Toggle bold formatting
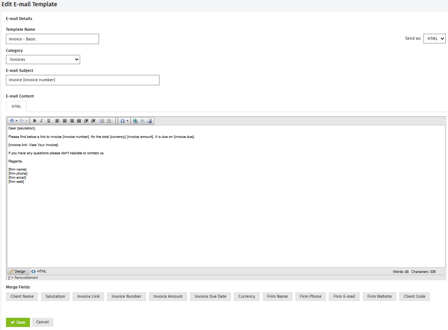Screen dimensions: 448x330 pyautogui.click(x=34, y=121)
